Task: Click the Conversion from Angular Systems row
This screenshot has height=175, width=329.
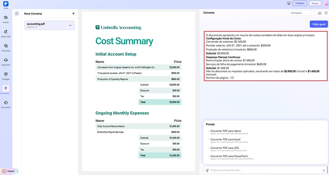Action: 139,67
